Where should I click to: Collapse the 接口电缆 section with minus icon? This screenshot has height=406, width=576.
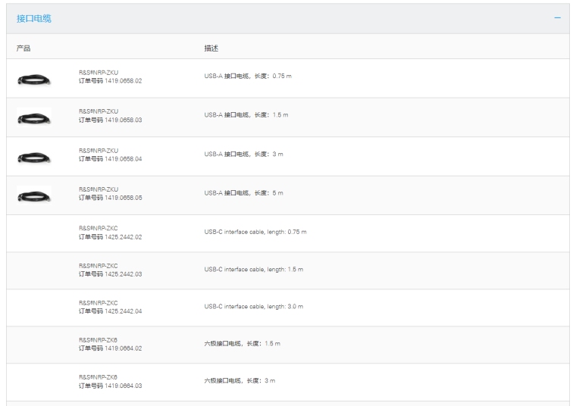[x=557, y=17]
